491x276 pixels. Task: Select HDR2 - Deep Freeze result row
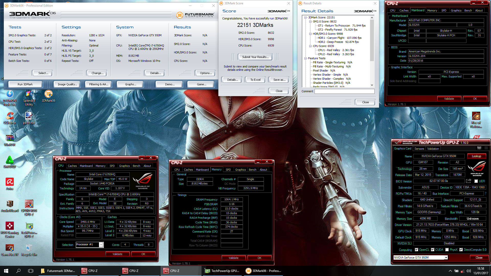coord(338,42)
